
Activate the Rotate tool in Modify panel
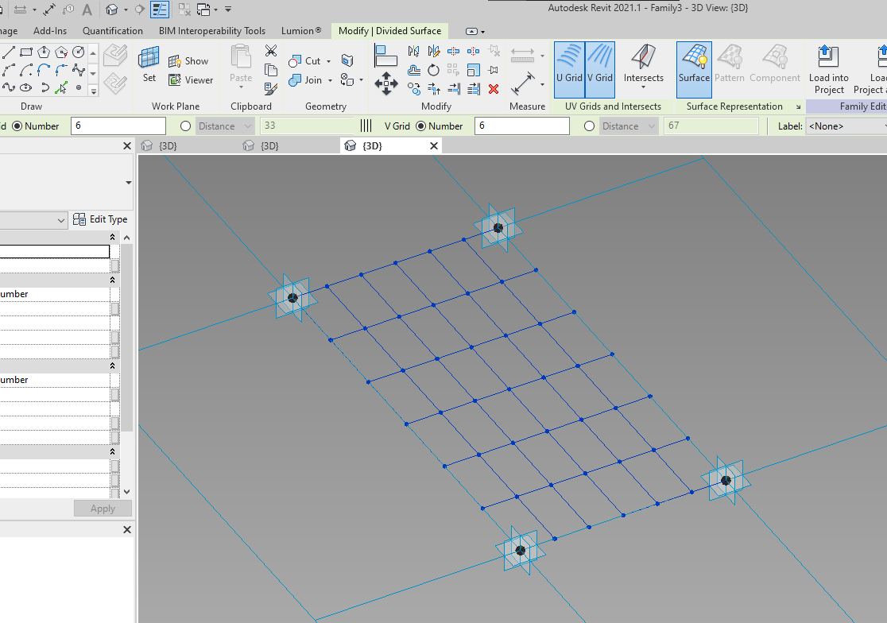(433, 70)
